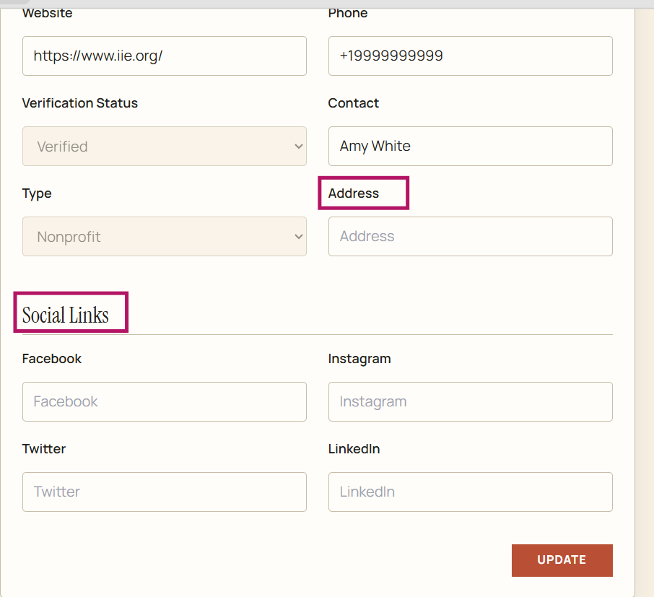The height and width of the screenshot is (597, 654).
Task: Click the Address field label
Action: click(353, 193)
